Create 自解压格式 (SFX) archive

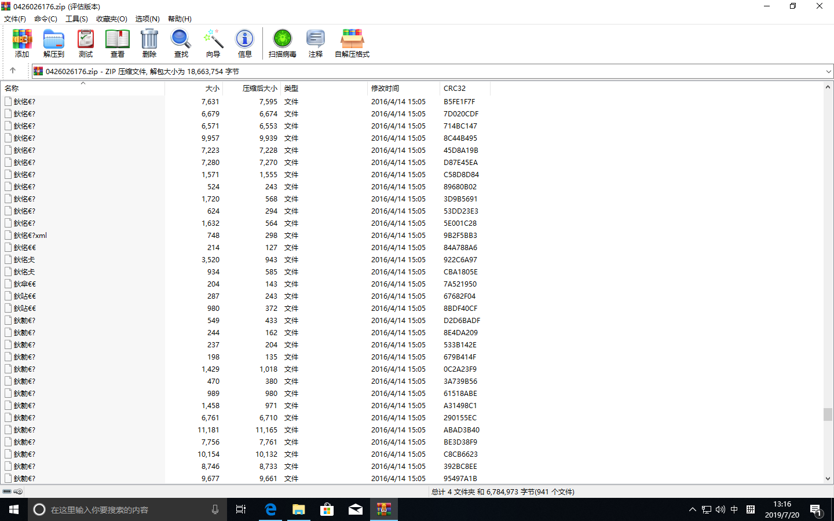pos(352,43)
